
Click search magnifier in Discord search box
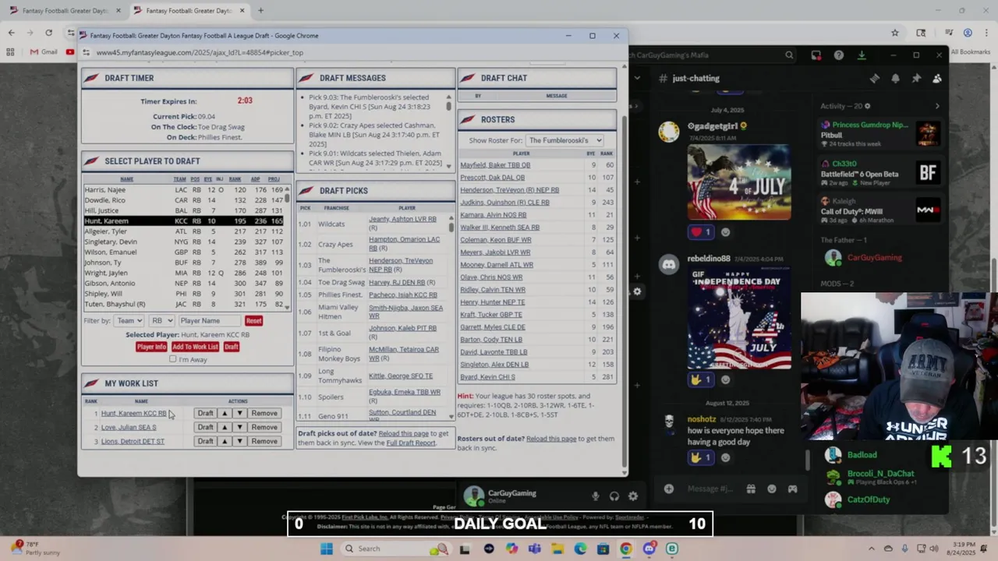(789, 55)
